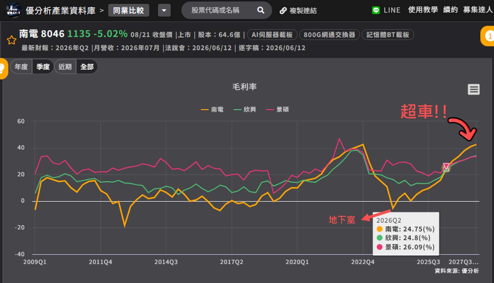Click the 1135 closing price
Image resolution: width=494 pixels, height=283 pixels.
79,34
